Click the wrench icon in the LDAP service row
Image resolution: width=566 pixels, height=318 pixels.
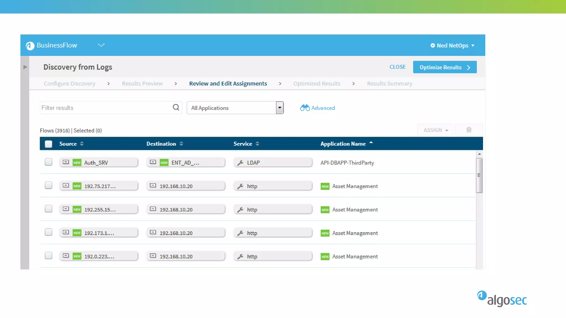click(x=240, y=163)
